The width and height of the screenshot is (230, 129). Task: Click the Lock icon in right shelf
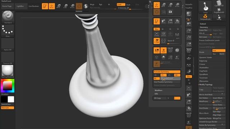click(x=189, y=71)
